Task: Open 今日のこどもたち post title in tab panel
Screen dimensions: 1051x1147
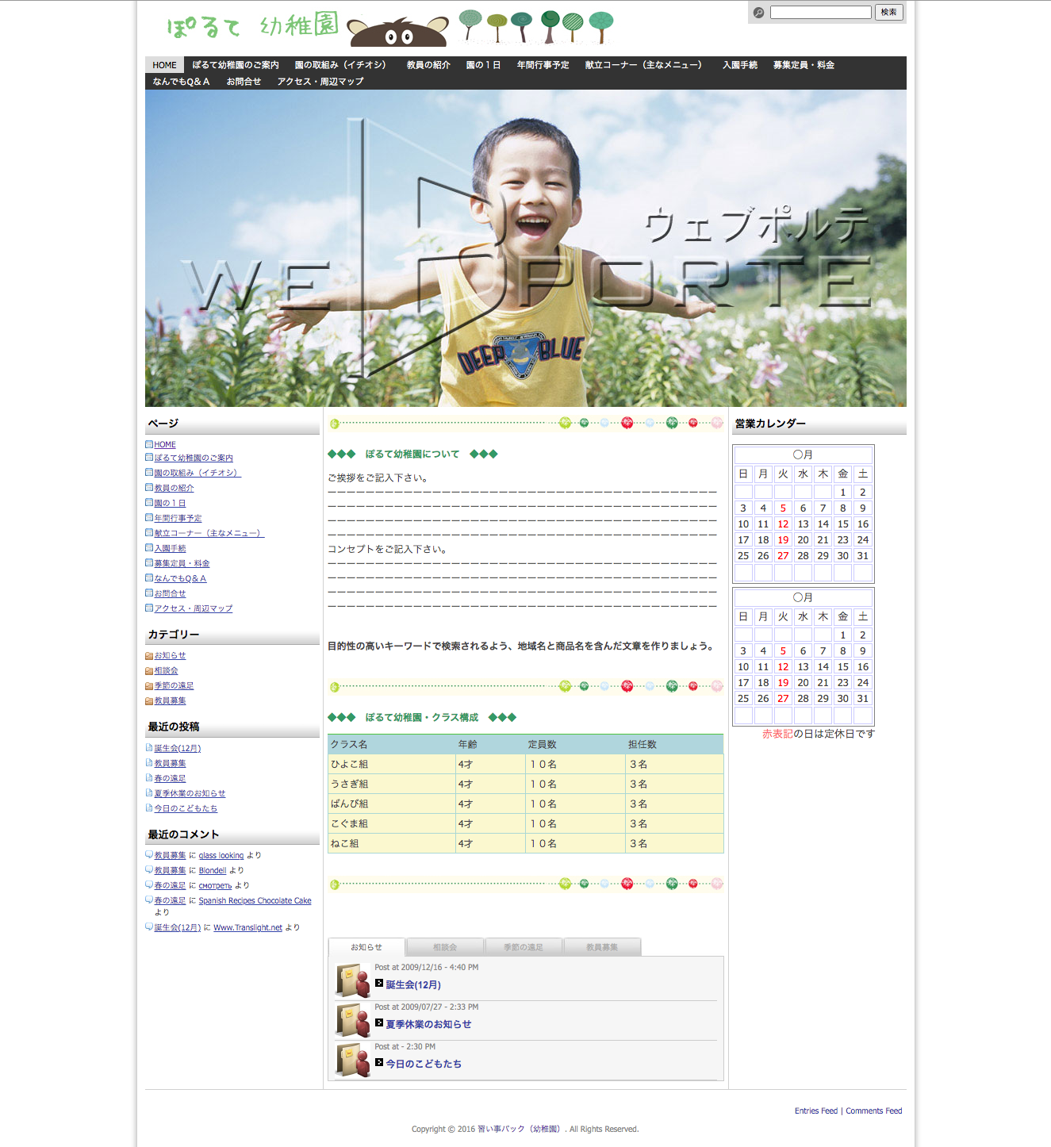Action: 423,1064
